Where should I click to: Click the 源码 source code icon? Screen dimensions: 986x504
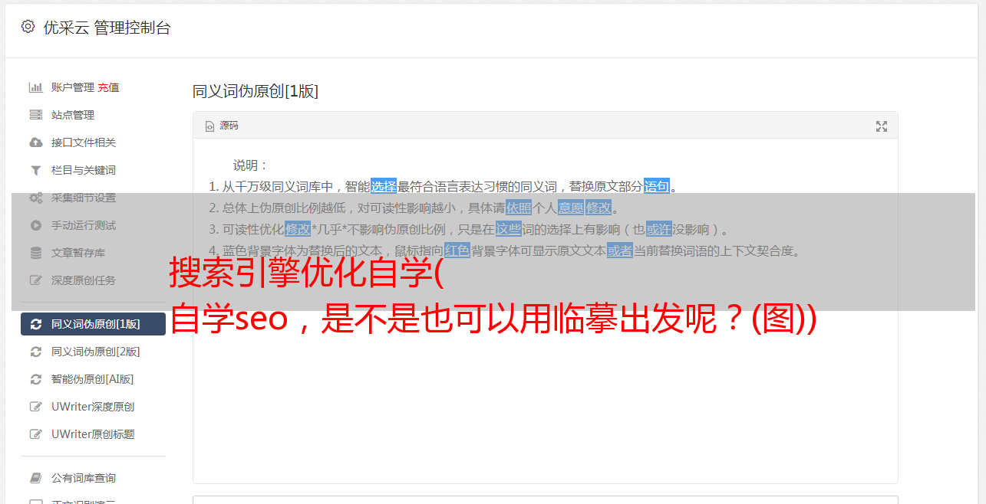[x=209, y=126]
